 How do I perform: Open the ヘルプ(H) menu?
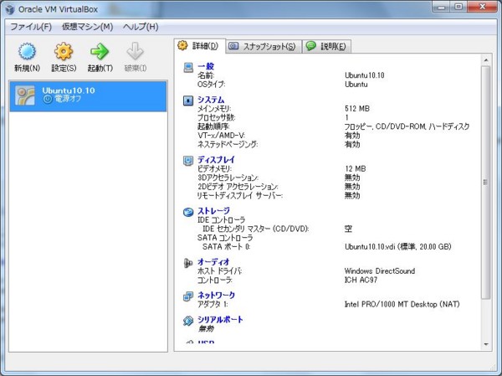(141, 27)
